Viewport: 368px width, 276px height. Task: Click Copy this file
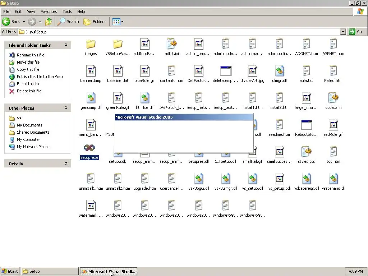[x=28, y=69]
